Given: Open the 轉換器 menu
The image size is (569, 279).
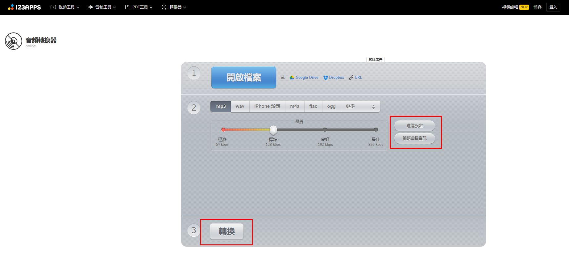Looking at the screenshot, I should 174,7.
